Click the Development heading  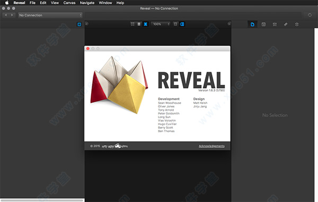[x=169, y=99]
